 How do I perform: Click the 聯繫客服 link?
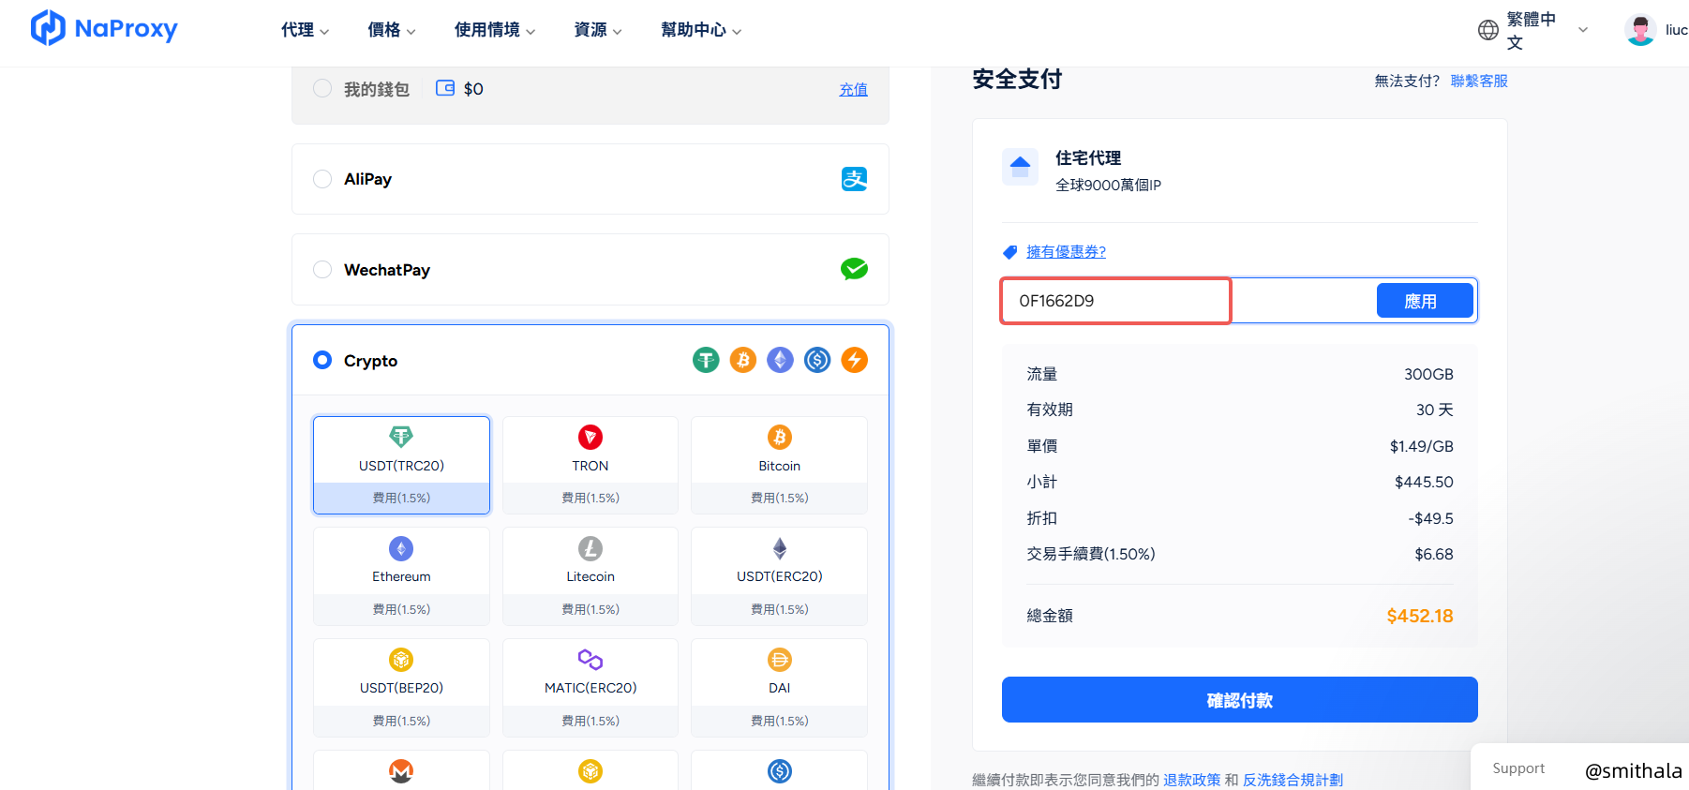coord(1479,81)
